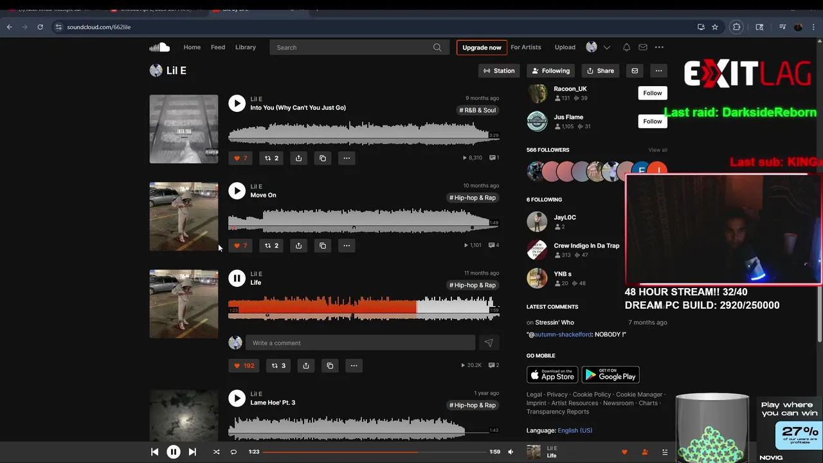
Task: Toggle like on Into You track
Action: click(240, 158)
